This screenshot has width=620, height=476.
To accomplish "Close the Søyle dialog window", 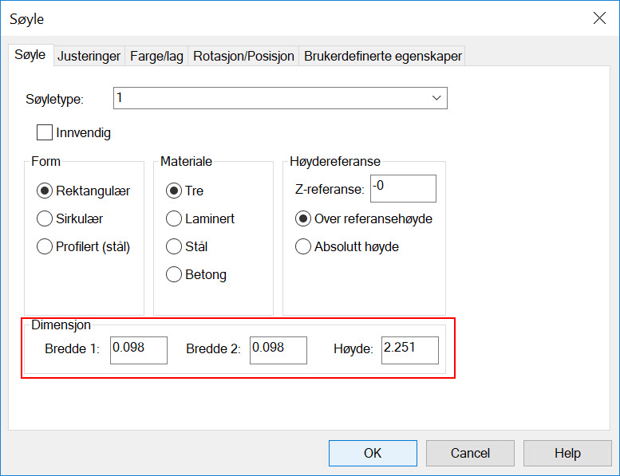I will pos(598,18).
